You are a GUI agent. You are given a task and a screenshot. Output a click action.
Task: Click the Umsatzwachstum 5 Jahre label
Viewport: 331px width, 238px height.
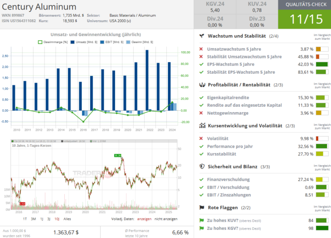coord(234,49)
